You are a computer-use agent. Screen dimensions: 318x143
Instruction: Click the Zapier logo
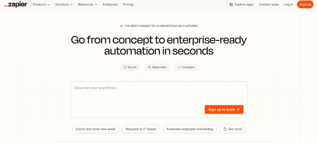[x=16, y=4]
